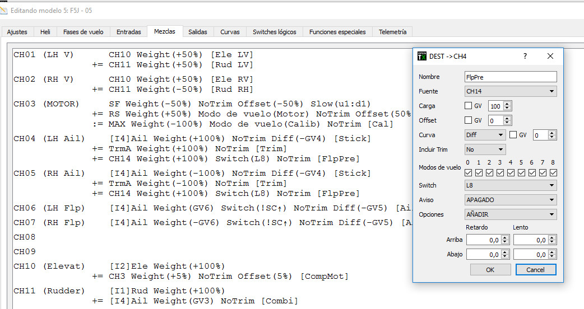
Task: Click the OpenTX icon in dialog title
Action: tap(422, 56)
